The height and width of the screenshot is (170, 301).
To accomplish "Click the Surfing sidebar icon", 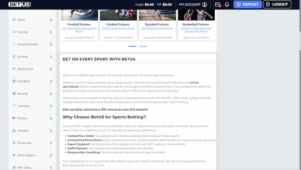I will [x=14, y=56].
